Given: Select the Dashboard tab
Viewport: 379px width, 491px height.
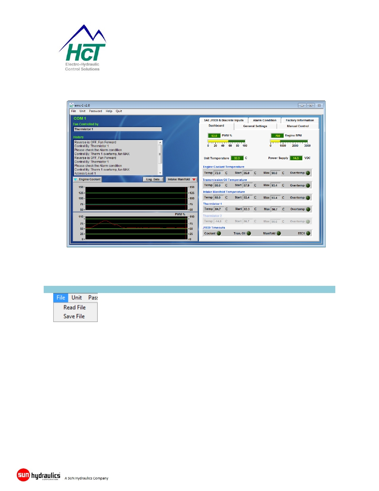Looking at the screenshot, I should click(217, 126).
